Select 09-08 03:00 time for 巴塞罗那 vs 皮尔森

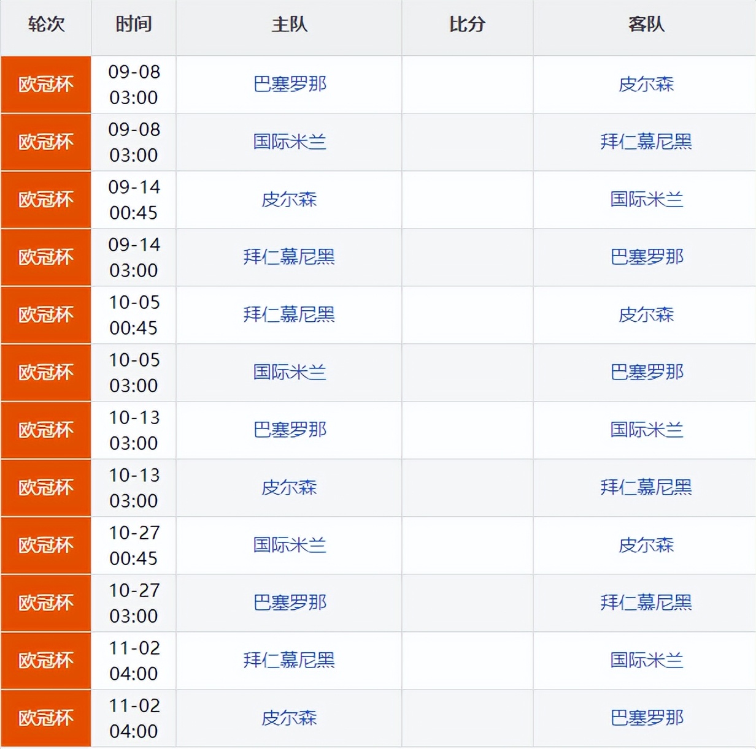coord(134,85)
